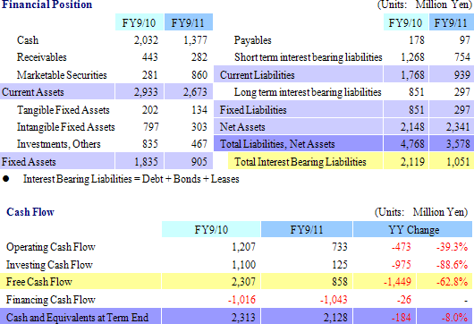Screen dimensions: 474x324
Task: Select the Fixed Assets row label
Action: pos(57,161)
